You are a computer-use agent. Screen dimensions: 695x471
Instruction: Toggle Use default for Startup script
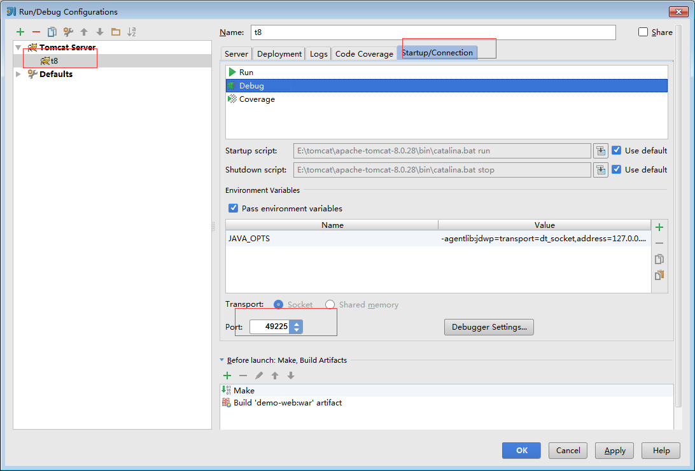click(617, 150)
